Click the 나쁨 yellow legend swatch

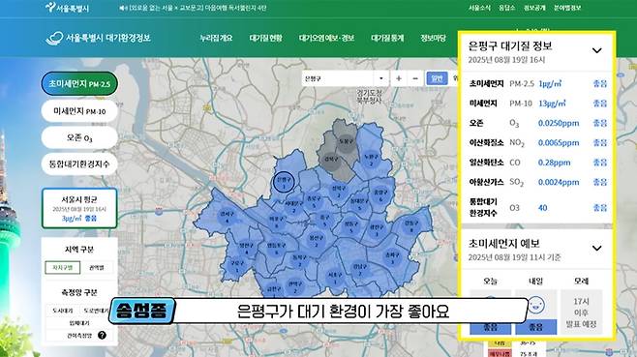coord(500,343)
